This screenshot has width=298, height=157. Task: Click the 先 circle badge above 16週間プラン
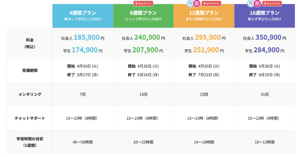251,3
